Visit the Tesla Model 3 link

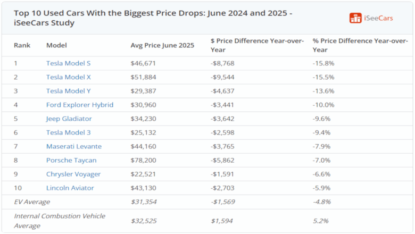click(x=68, y=132)
